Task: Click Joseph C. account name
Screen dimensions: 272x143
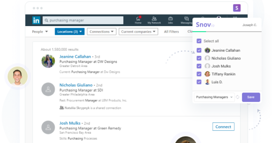Action: pos(250,25)
